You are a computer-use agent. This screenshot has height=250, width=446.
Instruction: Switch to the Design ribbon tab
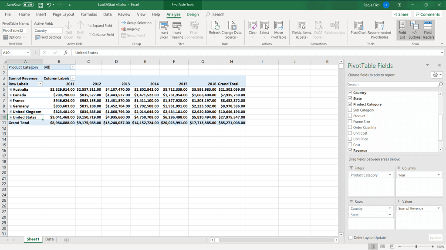point(193,14)
